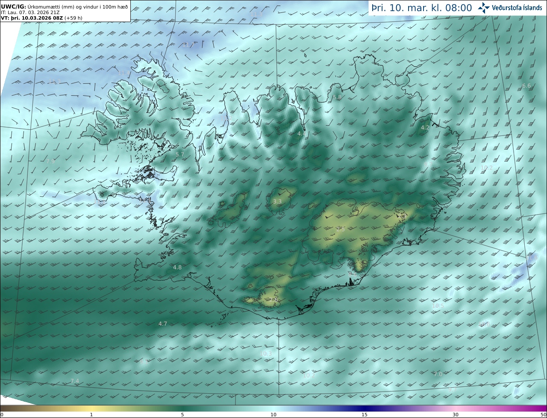Click map value '5.8' on north coast
Viewport: 547px width, 418px height.
[x=337, y=97]
